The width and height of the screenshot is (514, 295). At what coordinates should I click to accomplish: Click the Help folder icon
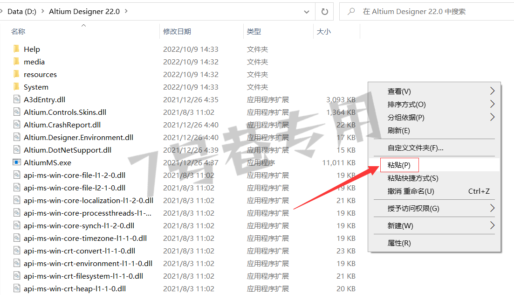tap(16, 49)
